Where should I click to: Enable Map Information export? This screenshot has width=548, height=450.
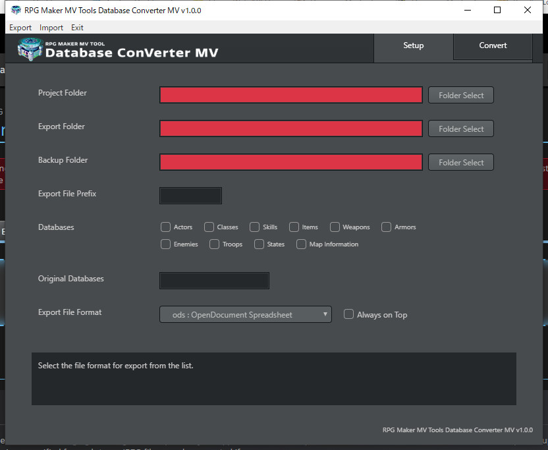[301, 244]
